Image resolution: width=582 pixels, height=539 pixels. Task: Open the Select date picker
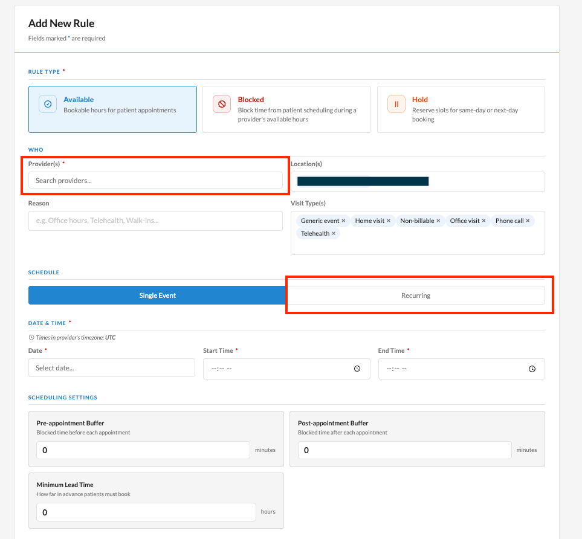tap(112, 368)
